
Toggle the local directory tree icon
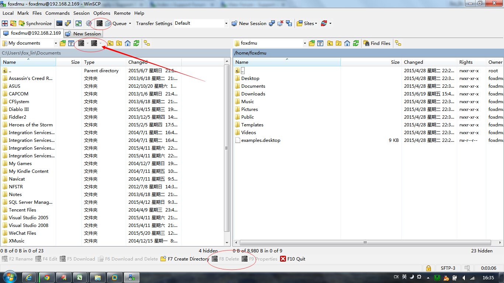click(x=147, y=43)
